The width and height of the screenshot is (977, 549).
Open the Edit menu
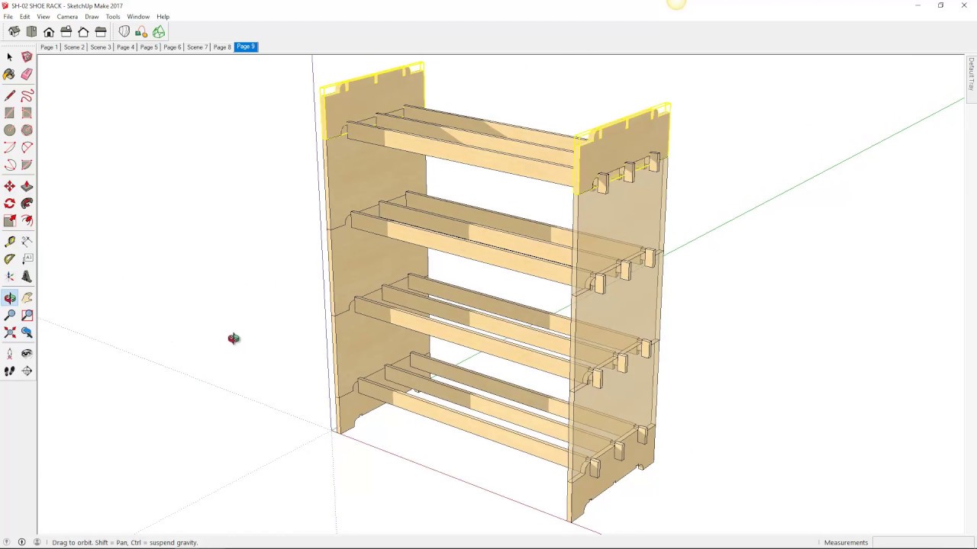point(25,17)
